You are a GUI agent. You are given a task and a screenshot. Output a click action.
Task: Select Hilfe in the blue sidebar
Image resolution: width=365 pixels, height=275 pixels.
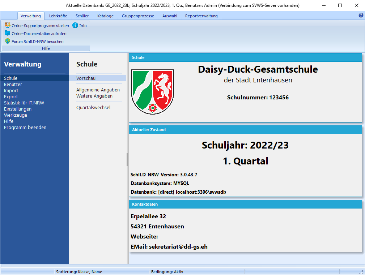9,121
